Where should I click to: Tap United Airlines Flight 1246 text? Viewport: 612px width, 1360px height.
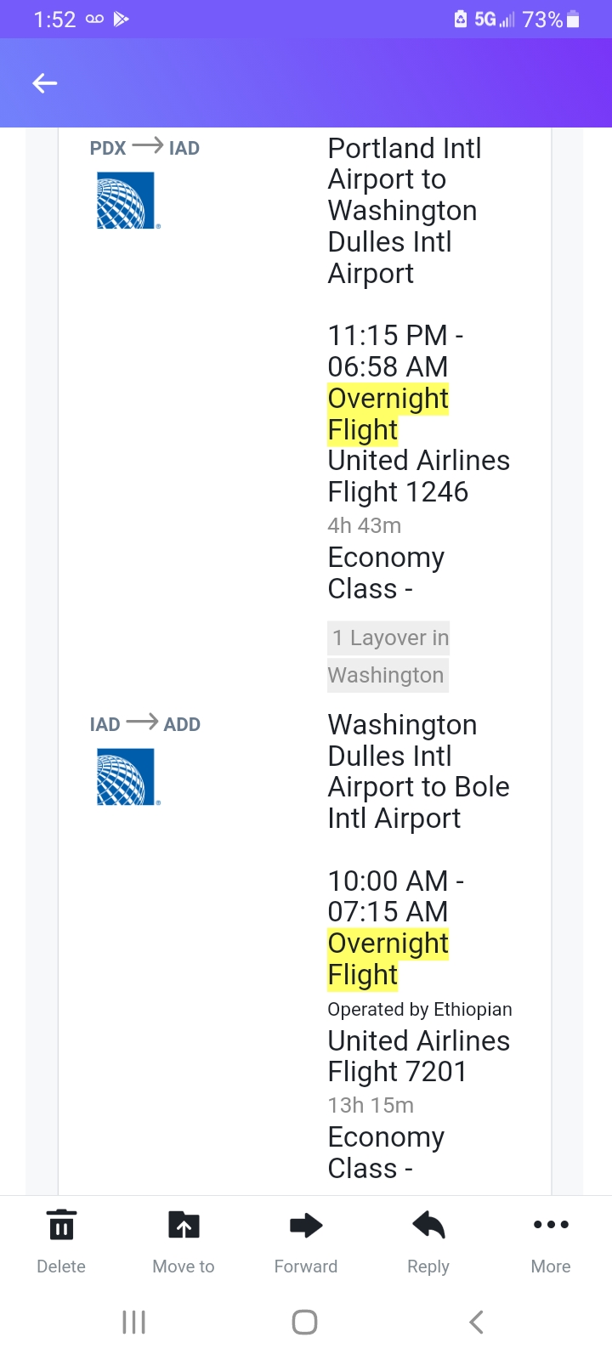point(418,476)
